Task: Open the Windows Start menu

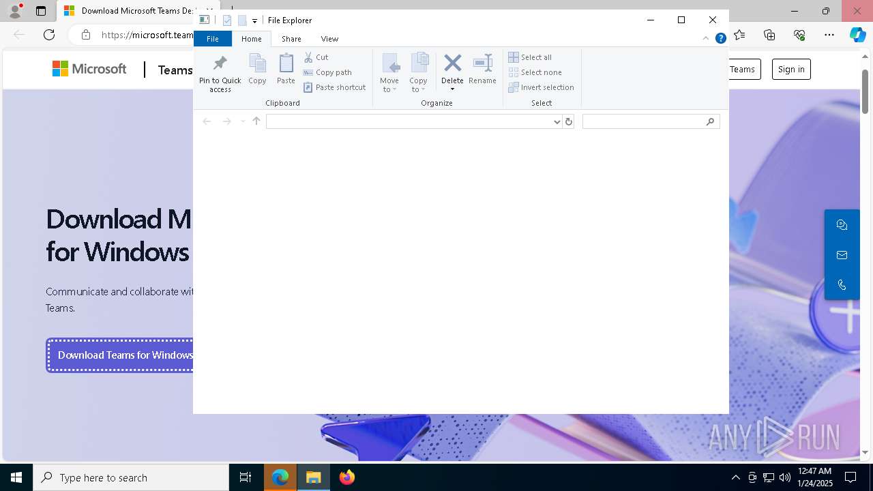Action: (x=16, y=477)
